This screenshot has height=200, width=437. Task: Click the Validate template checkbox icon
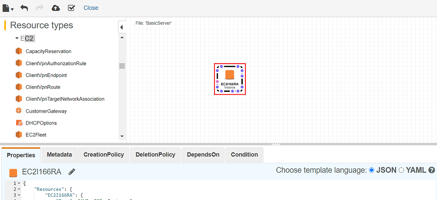71,8
